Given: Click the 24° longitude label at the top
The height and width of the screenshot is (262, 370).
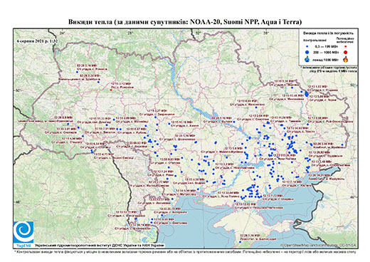Looking at the screenshot, I should (x=62, y=33).
